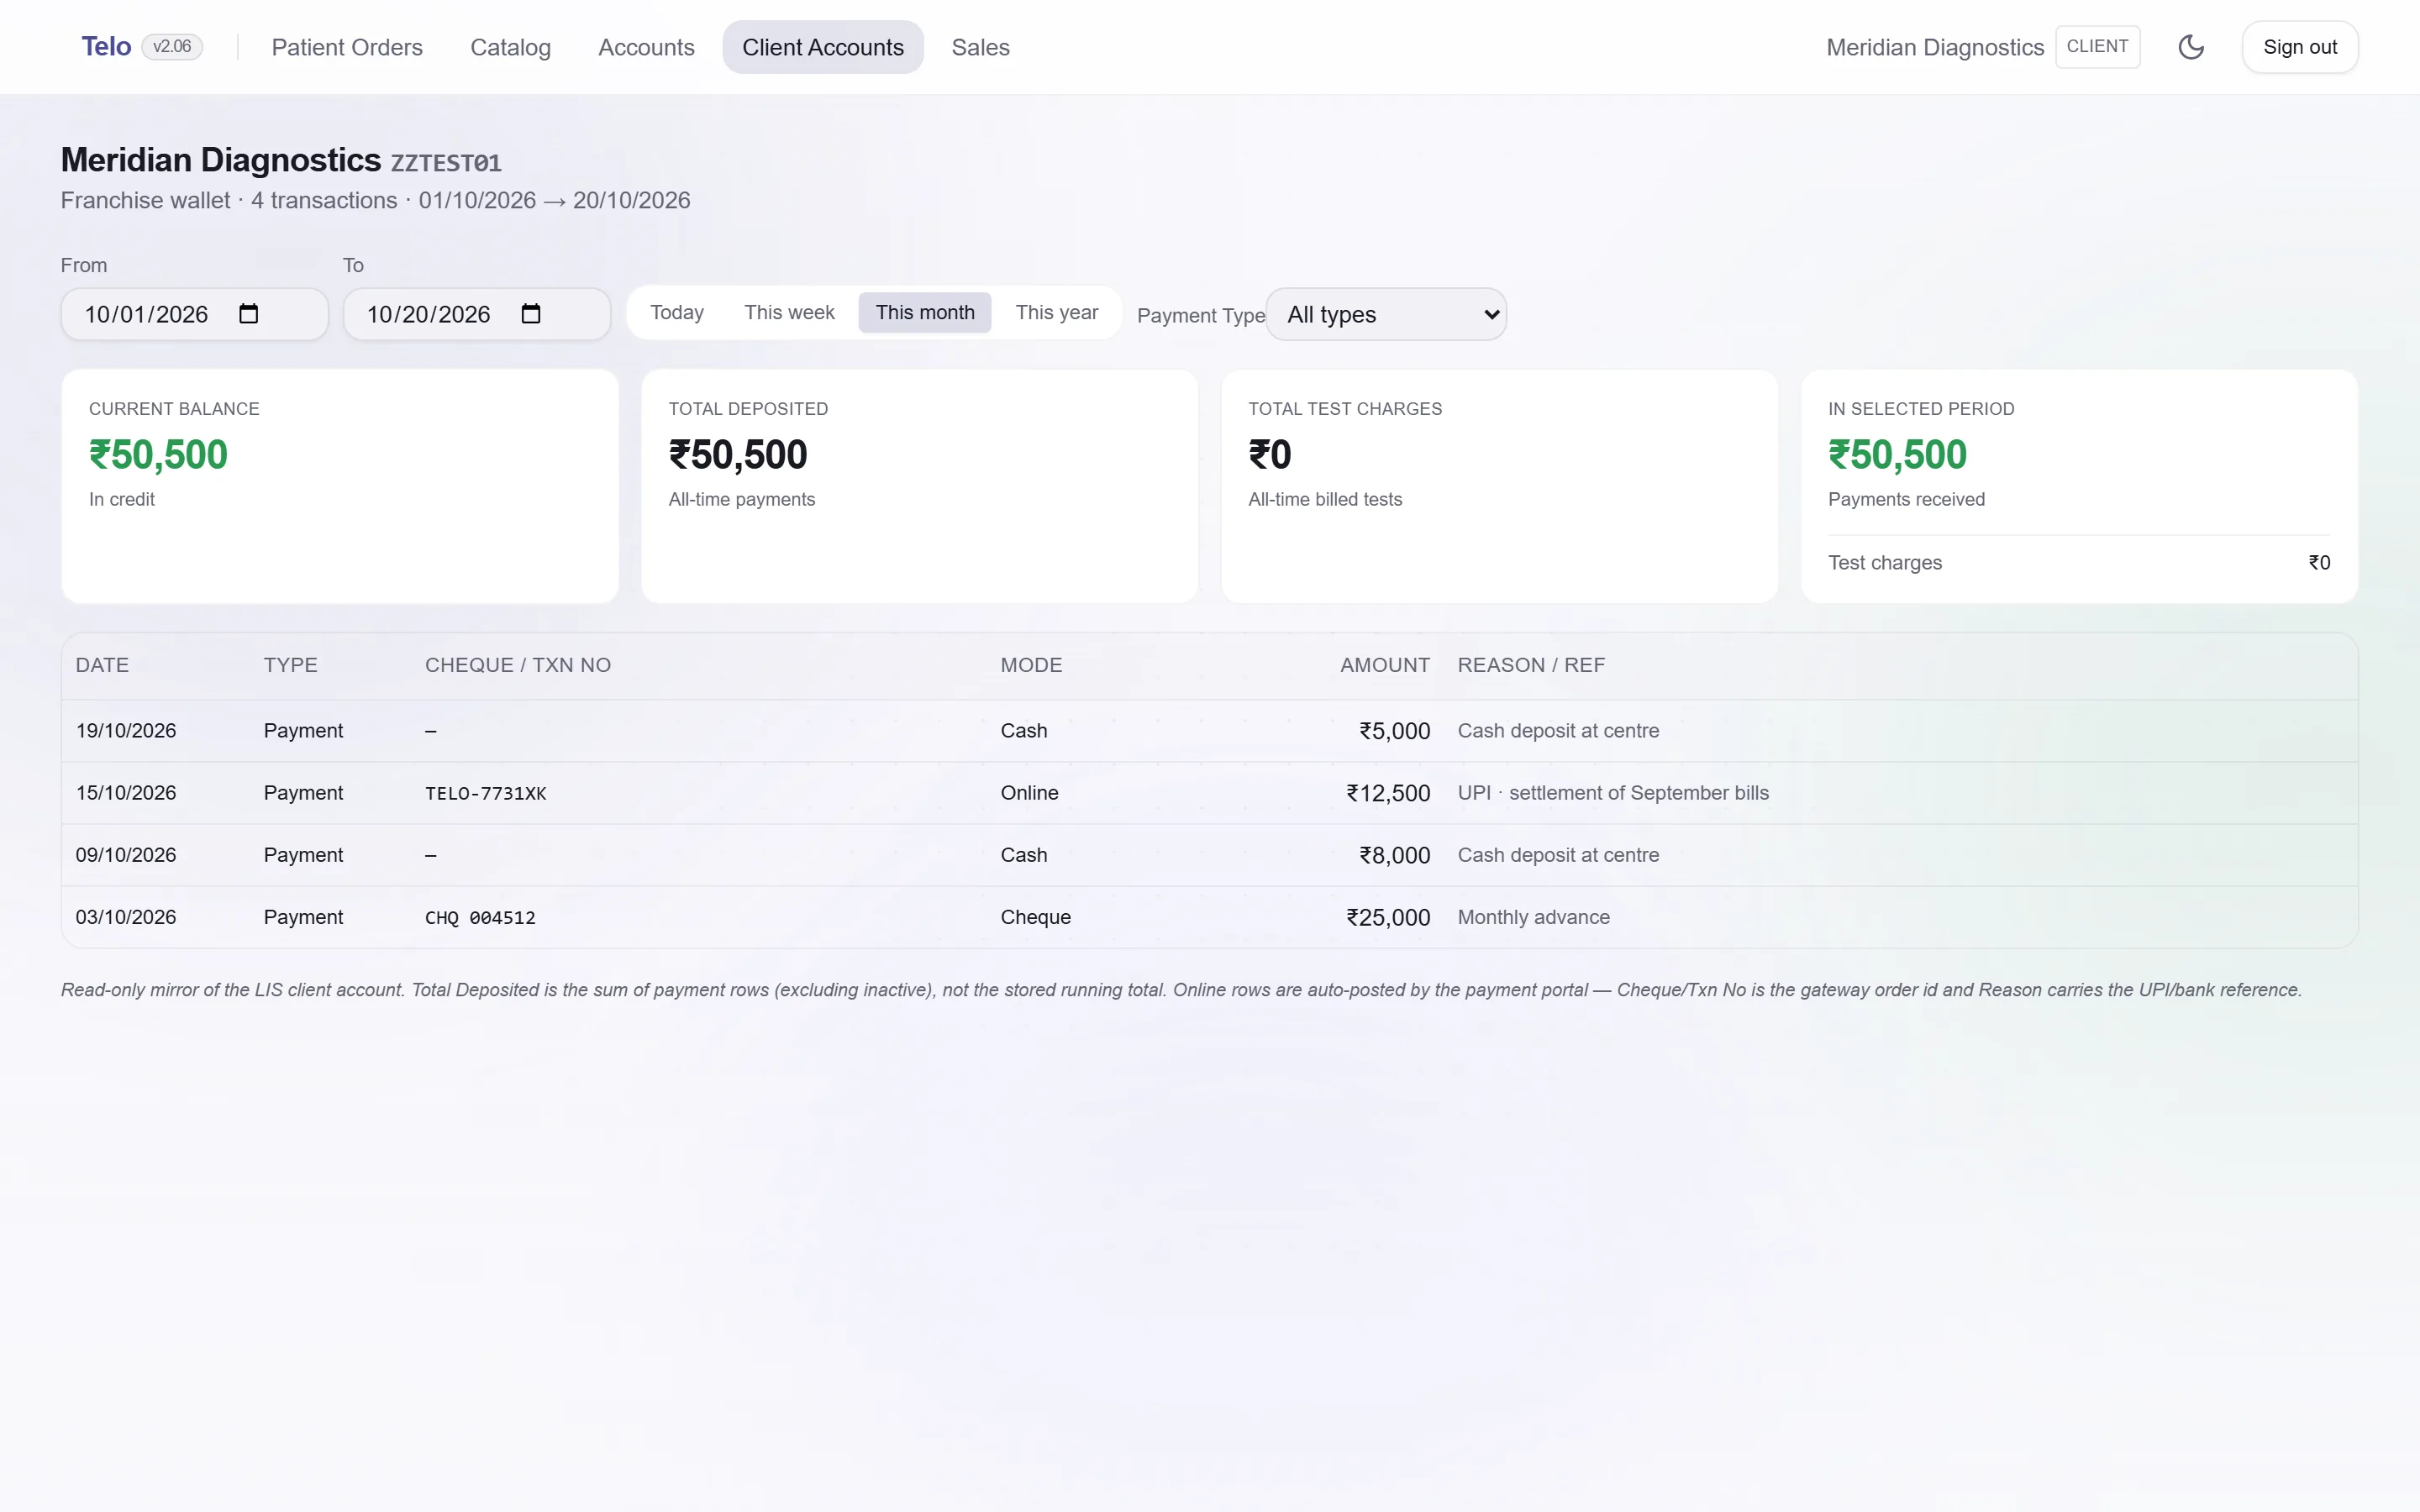Screen dimensions: 2420x1512
Task: Click the Current Balance ₹50,500 value
Action: [x=158, y=455]
